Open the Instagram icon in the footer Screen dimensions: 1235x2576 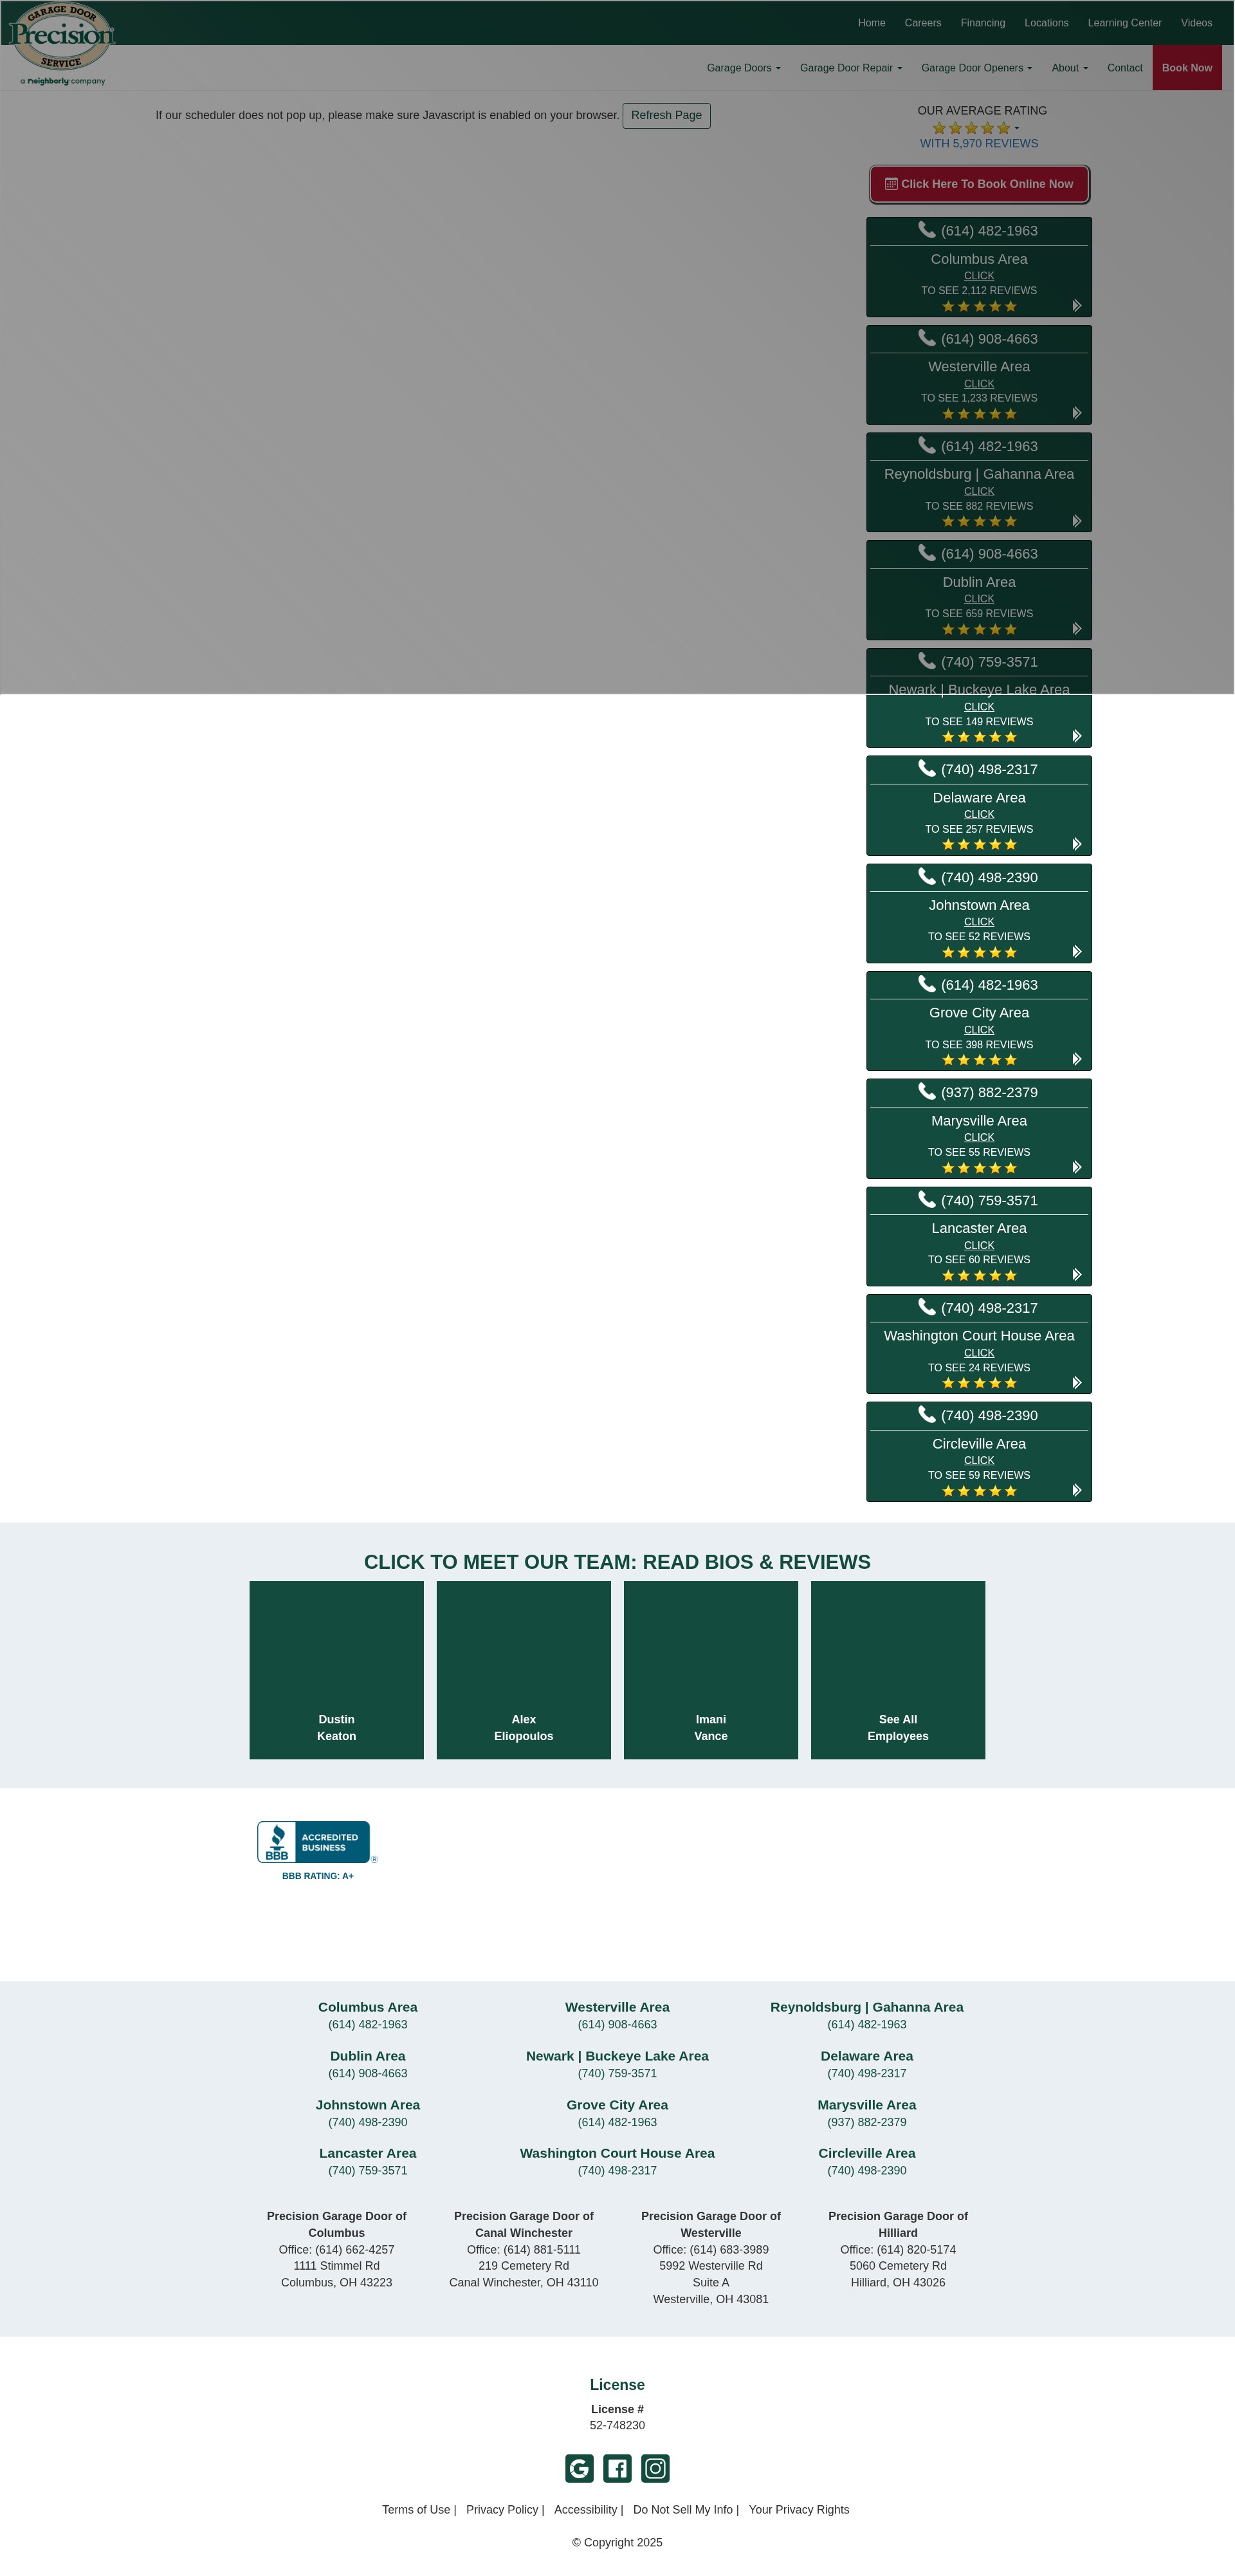655,2468
